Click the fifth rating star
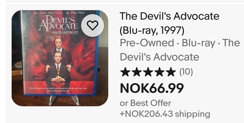This screenshot has height=123, width=244. click(x=171, y=72)
